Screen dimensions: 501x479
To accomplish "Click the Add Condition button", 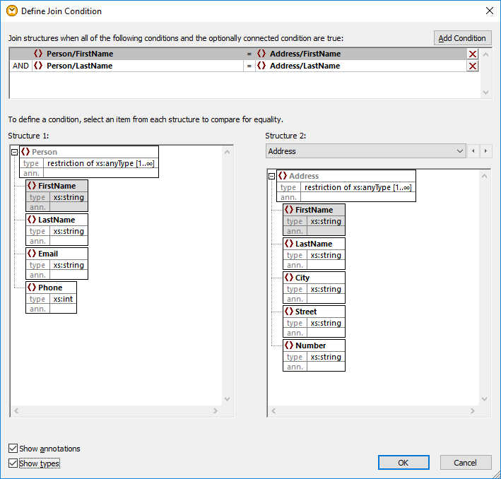I will tap(462, 38).
